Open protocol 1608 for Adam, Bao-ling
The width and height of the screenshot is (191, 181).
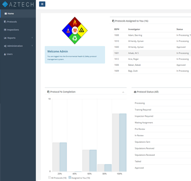(152, 35)
